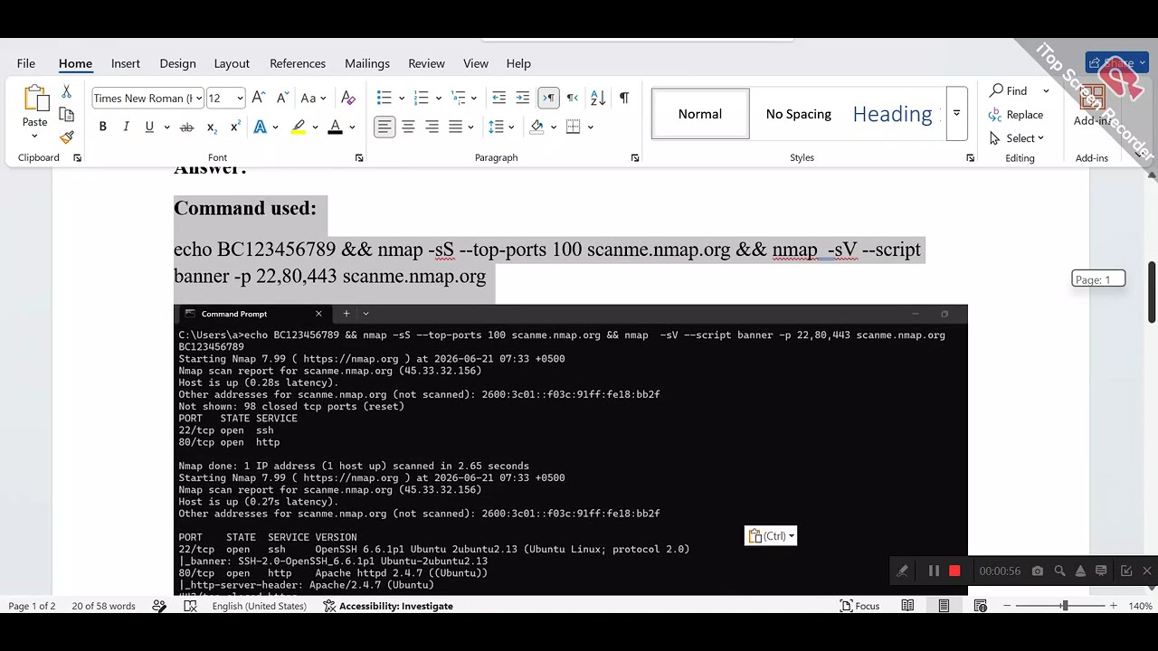Switch to Focus mode in status bar

[x=859, y=606]
